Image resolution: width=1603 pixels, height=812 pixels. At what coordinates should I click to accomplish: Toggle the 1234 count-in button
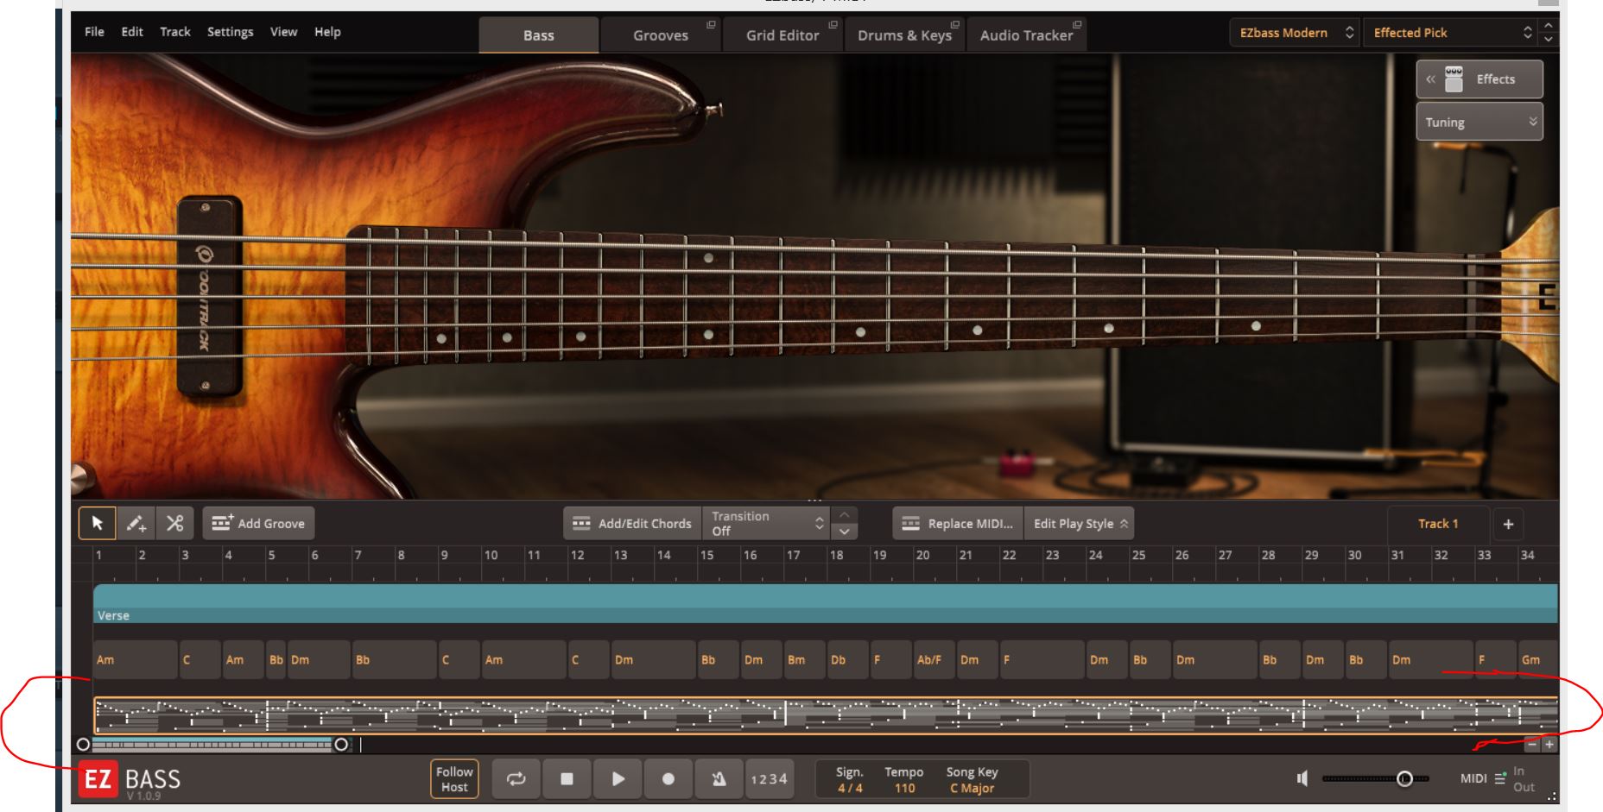coord(769,778)
